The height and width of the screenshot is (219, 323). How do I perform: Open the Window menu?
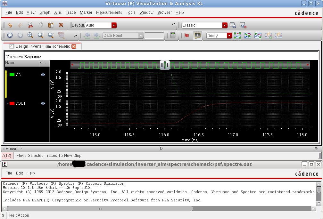tap(146, 12)
